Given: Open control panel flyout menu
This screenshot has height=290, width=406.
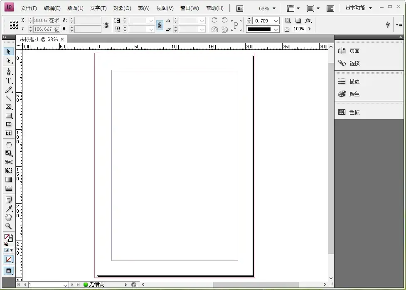Looking at the screenshot, I should 399,25.
